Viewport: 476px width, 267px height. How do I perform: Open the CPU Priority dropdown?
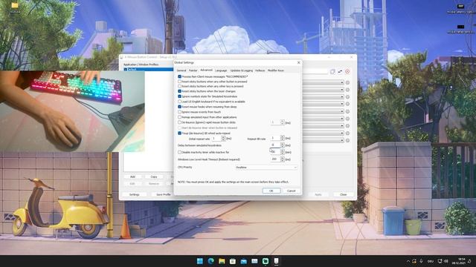(266, 167)
